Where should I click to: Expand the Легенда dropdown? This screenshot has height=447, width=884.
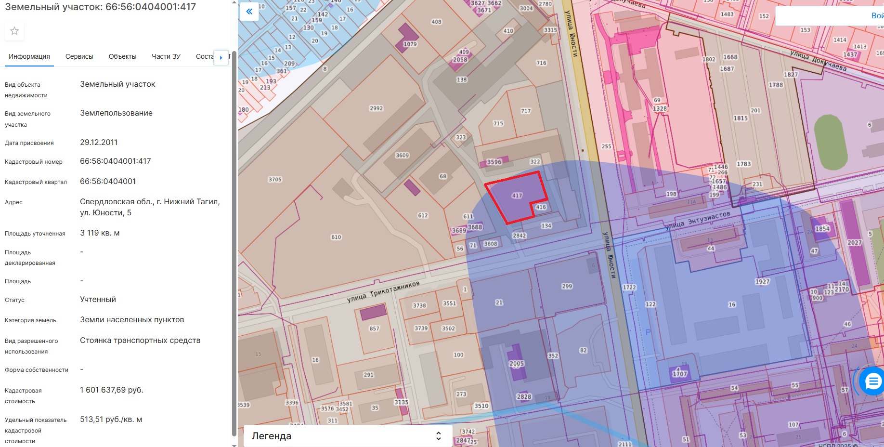coord(347,436)
